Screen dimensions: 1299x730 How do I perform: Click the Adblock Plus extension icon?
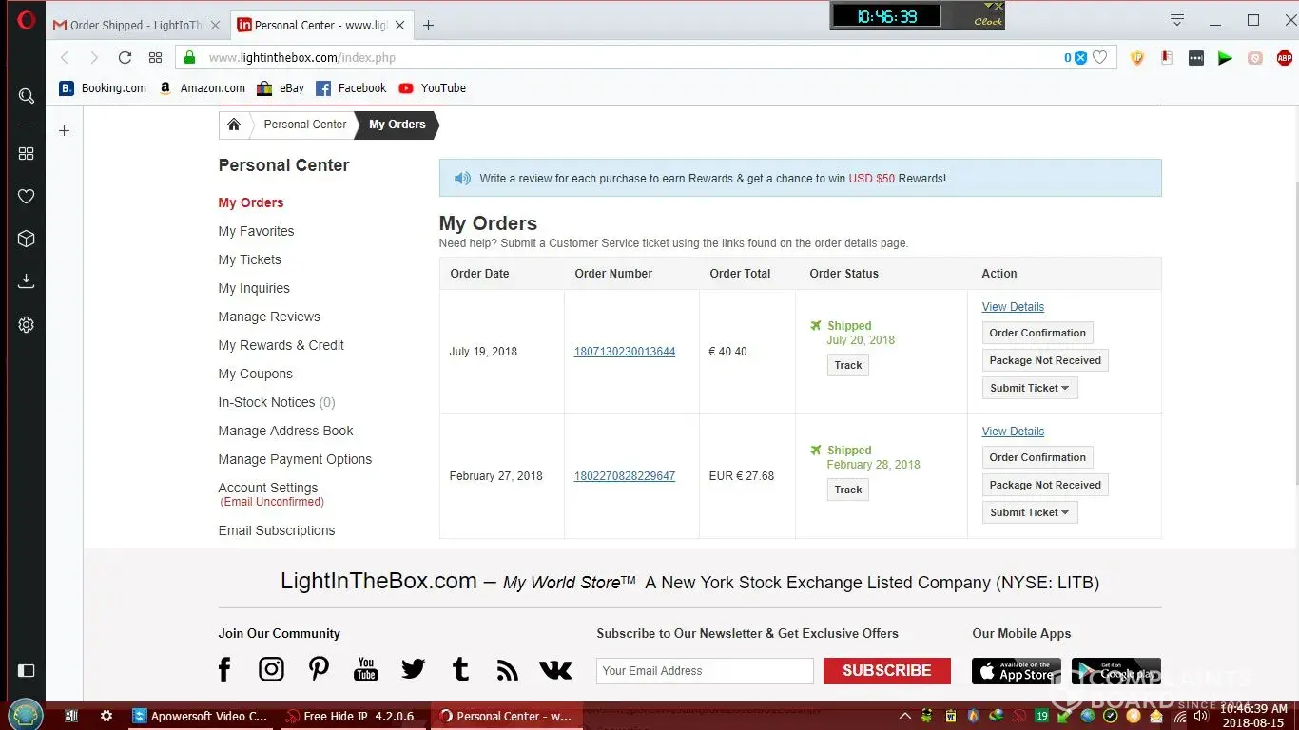coord(1284,58)
